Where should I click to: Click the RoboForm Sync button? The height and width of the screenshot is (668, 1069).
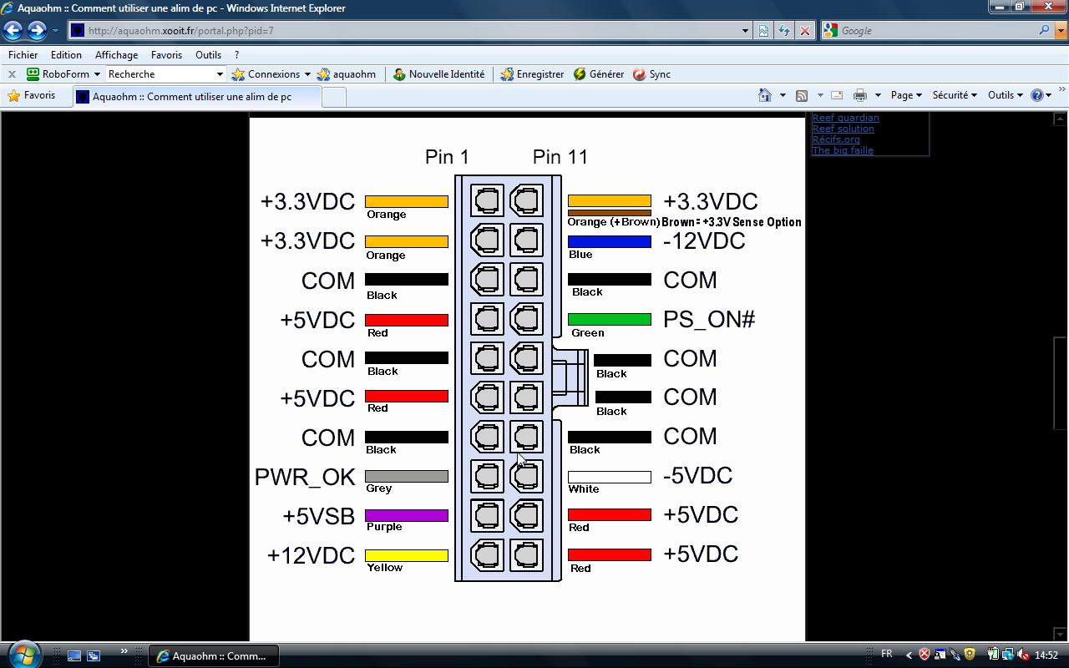pos(651,74)
